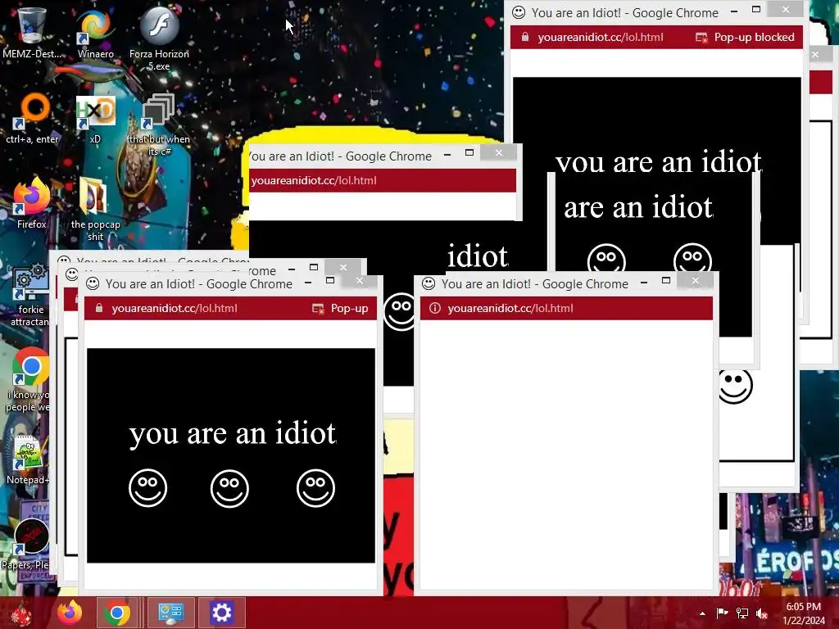The image size is (839, 629).
Task: Click the 'Pop-up blocked' indicator
Action: click(x=744, y=37)
